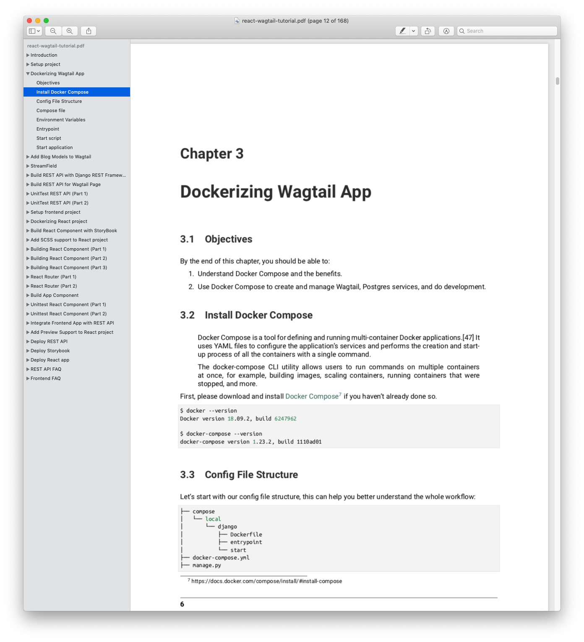
Task: Open the sidebar view options button
Action: point(34,31)
